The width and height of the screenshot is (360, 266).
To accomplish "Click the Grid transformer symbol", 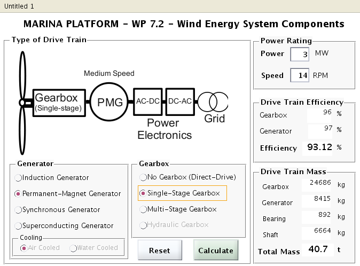I will tap(213, 101).
